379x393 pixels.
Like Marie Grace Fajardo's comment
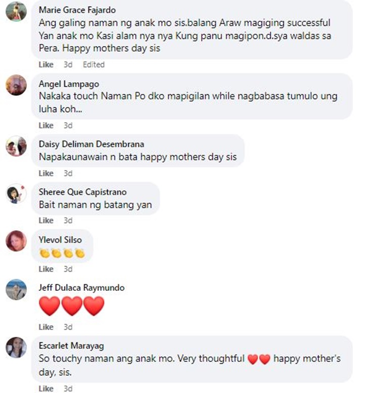point(46,65)
